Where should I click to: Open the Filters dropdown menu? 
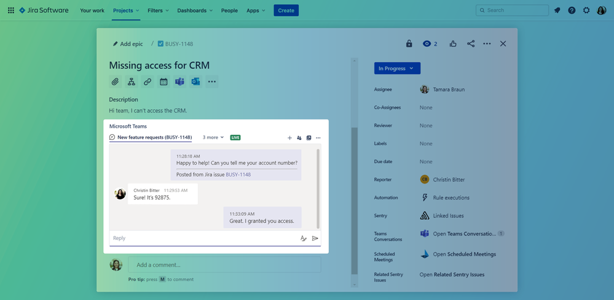pos(158,10)
